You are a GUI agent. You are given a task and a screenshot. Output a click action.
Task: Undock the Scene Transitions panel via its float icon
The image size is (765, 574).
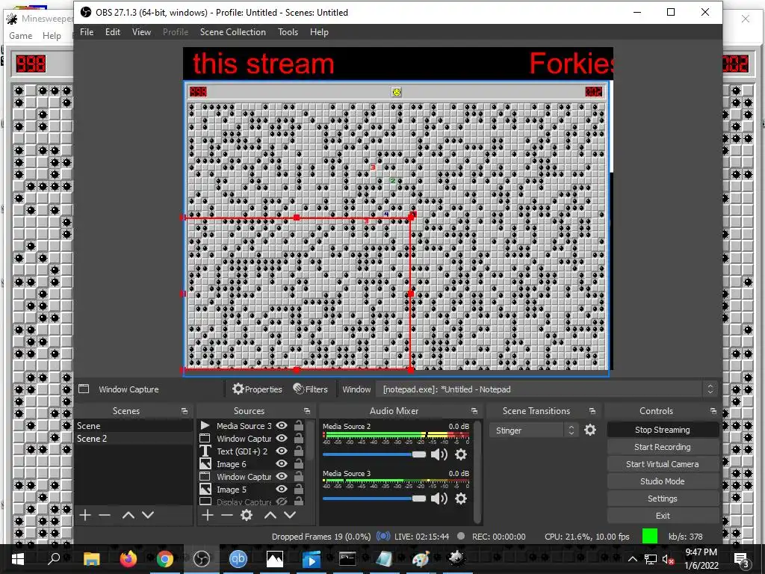[592, 412]
